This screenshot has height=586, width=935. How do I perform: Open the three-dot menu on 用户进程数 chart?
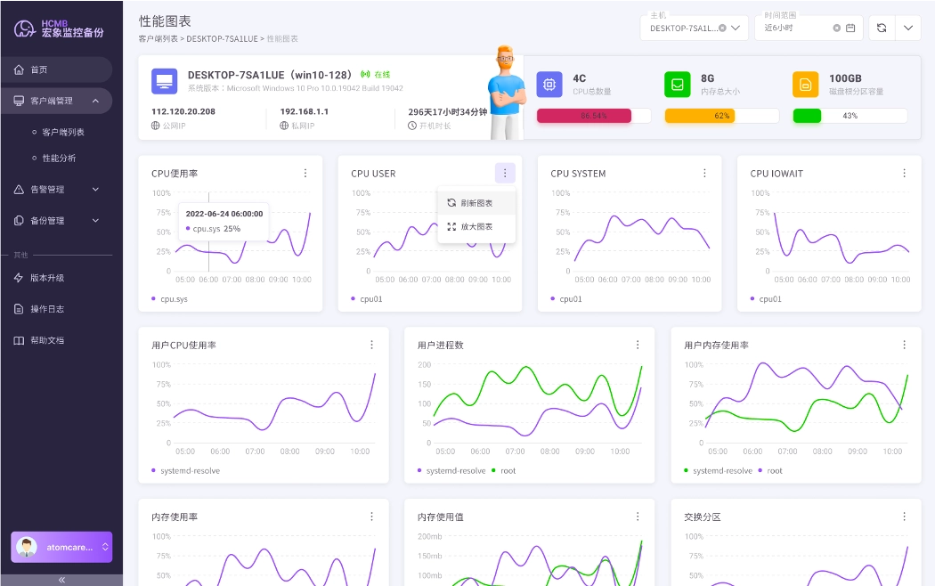pyautogui.click(x=638, y=346)
